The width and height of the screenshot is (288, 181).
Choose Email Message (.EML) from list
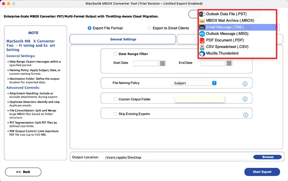click(x=237, y=27)
